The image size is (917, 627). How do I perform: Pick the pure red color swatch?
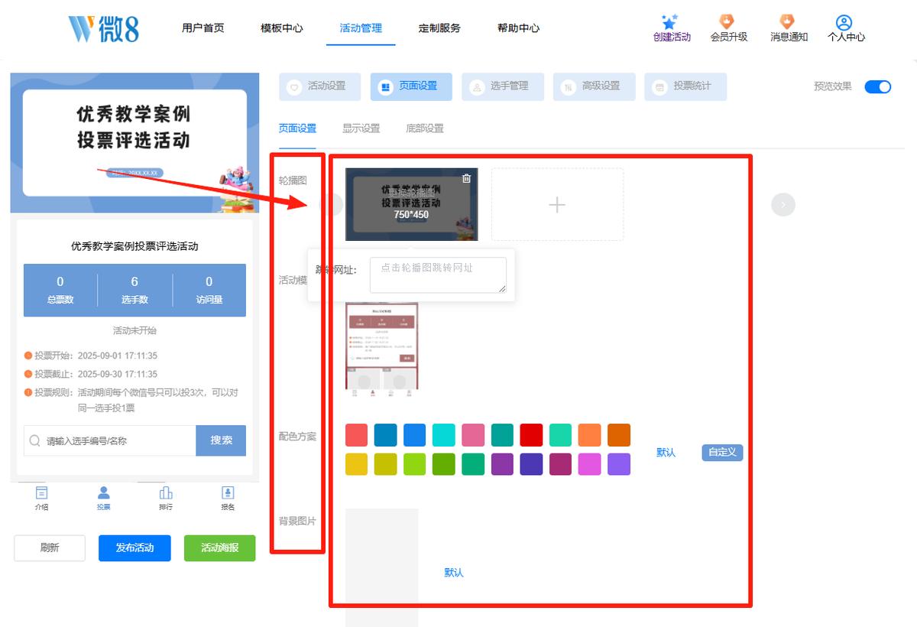point(531,435)
